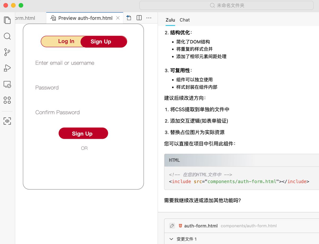The width and height of the screenshot is (319, 244).
Task: Click the pencil edit icon beside auth-form.html
Action: point(172,225)
